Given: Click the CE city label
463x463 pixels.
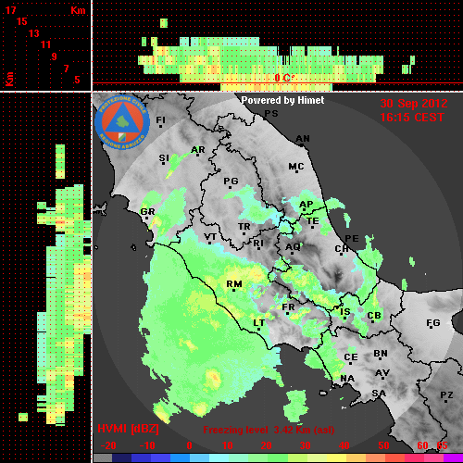Looking at the screenshot, I should click(351, 357).
